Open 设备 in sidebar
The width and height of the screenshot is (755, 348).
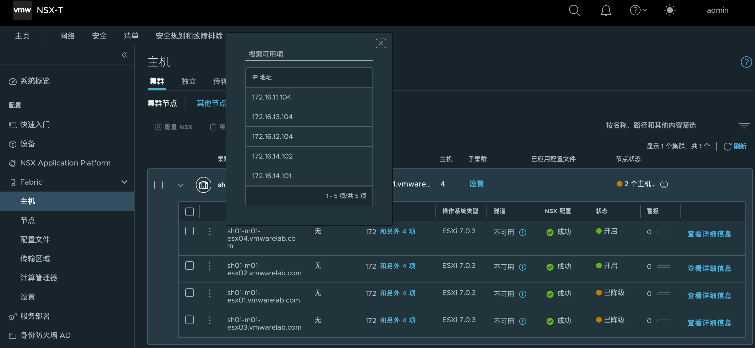pos(22,144)
